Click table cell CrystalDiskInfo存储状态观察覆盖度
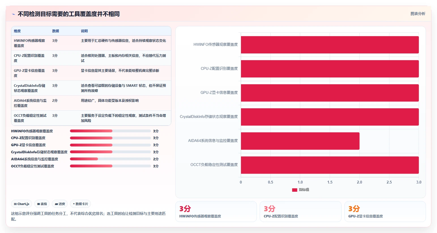Image resolution: width=437 pixels, height=233 pixels. pos(30,88)
